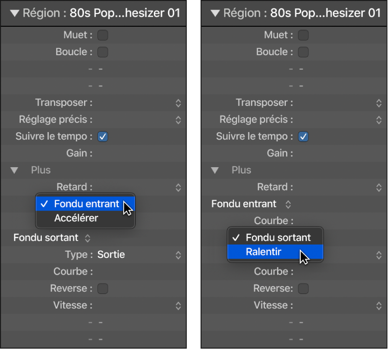Open the Fondu entrant popup in right panel

click(x=251, y=204)
